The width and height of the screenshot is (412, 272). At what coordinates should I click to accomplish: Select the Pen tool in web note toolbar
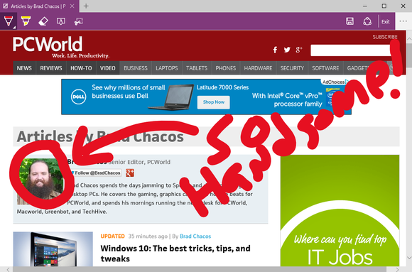[x=9, y=21]
